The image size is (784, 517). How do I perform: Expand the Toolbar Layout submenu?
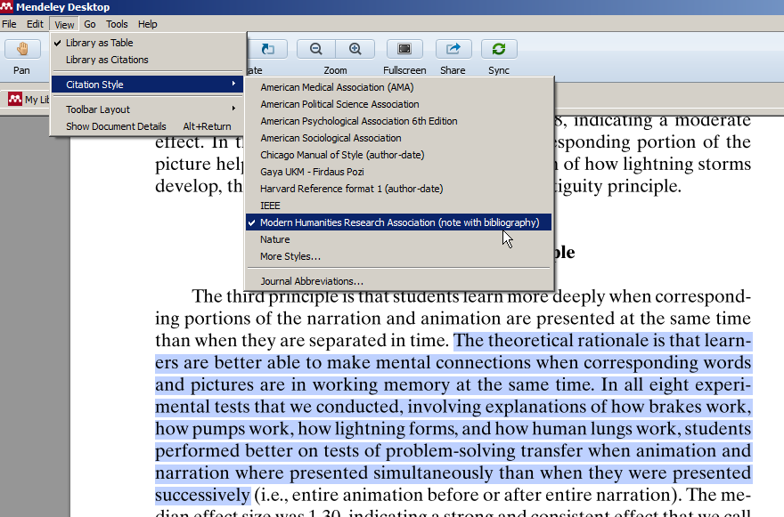(148, 109)
